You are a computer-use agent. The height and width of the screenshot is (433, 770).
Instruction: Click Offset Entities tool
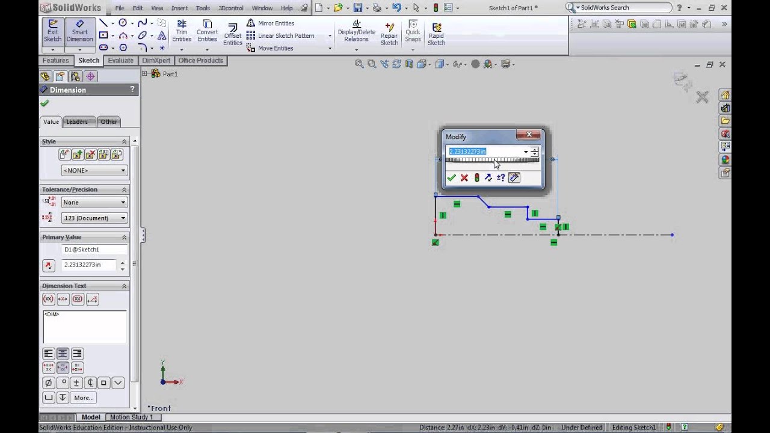233,35
